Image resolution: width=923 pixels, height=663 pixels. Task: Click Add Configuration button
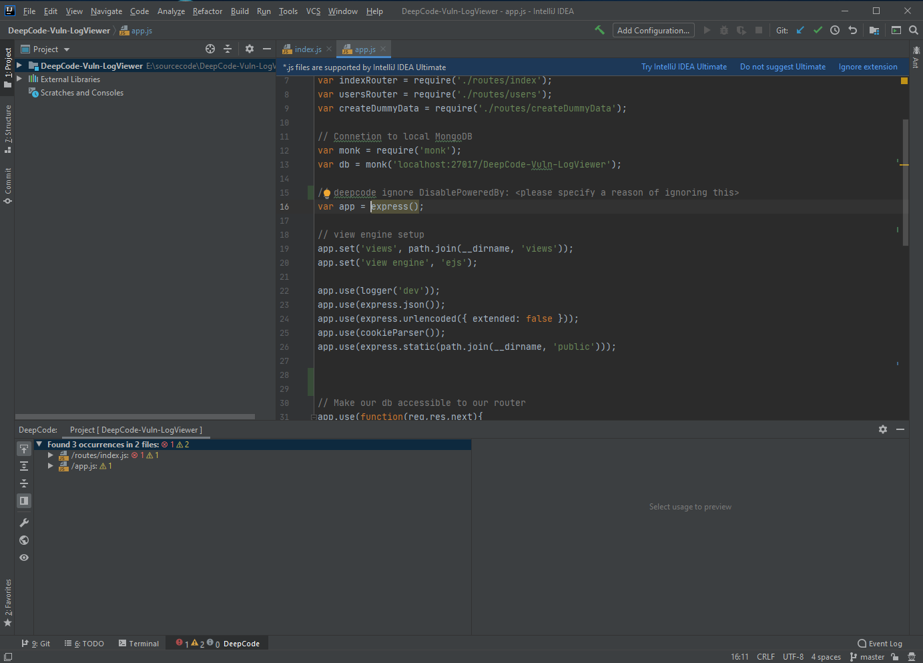coord(653,30)
